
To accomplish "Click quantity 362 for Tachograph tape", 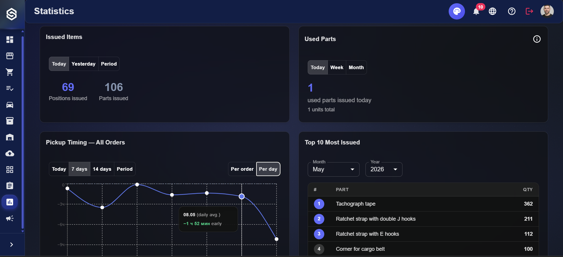I will [528, 204].
